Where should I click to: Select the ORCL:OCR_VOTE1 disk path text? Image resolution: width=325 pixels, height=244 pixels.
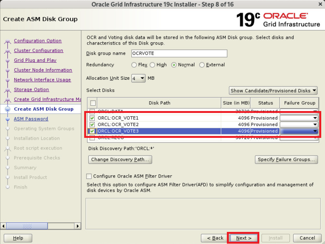(x=118, y=118)
